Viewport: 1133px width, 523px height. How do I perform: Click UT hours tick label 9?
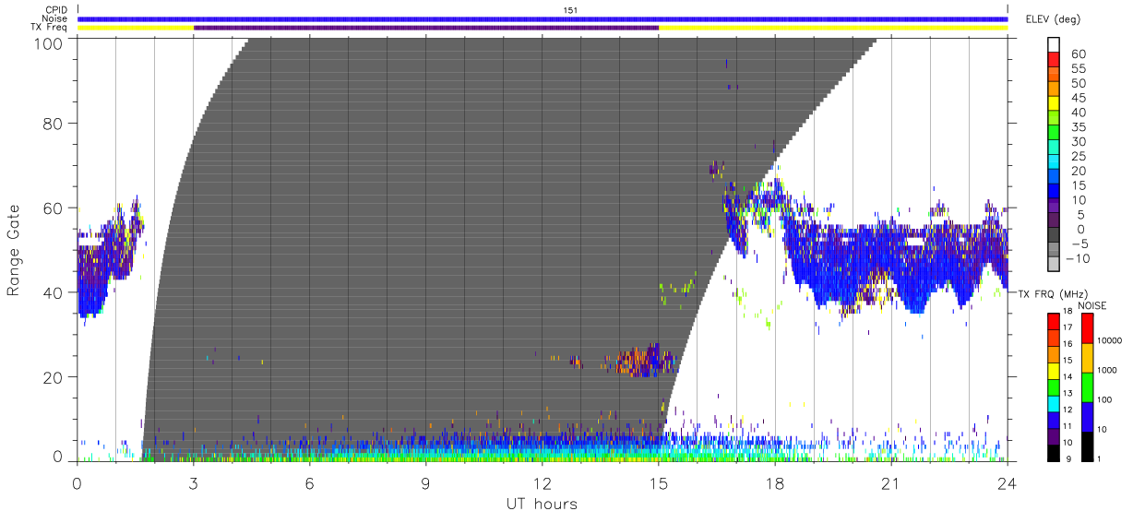(x=426, y=482)
